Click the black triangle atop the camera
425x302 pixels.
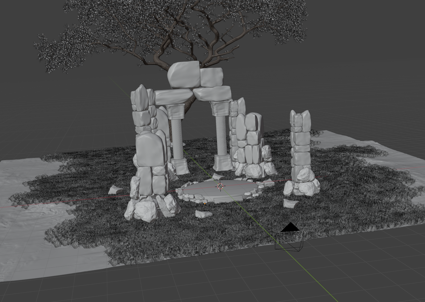pyautogui.click(x=290, y=228)
